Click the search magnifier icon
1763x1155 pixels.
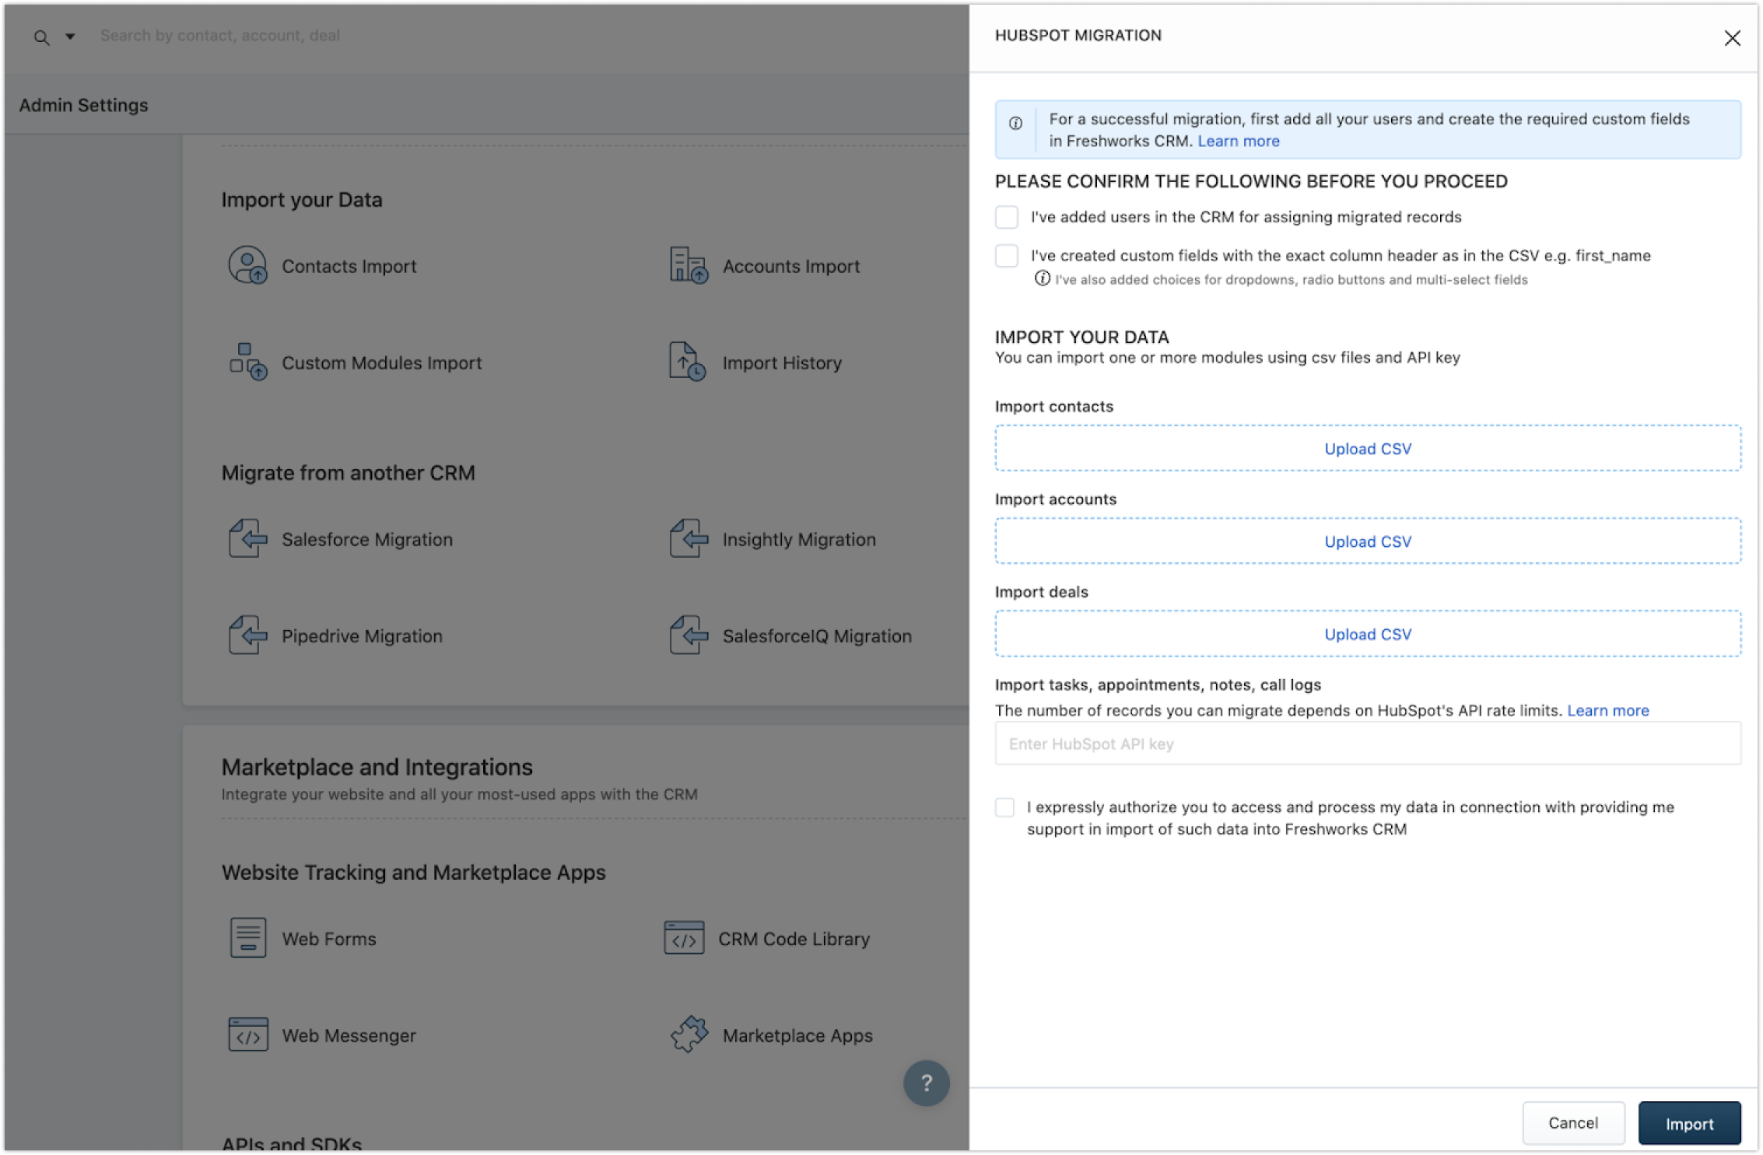click(42, 37)
